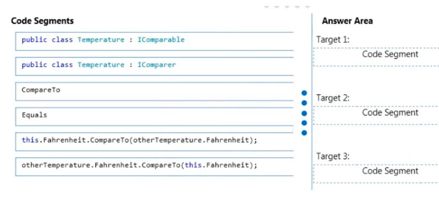Pick the CompareTo code segment
The image size is (439, 199).
(154, 92)
